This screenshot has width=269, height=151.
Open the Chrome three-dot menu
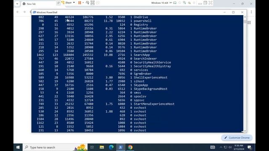[x=251, y=12]
